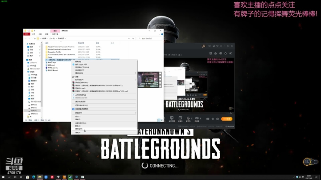Open drive 软件 (D:) in the sidebar
The image size is (321, 180).
(33, 105)
